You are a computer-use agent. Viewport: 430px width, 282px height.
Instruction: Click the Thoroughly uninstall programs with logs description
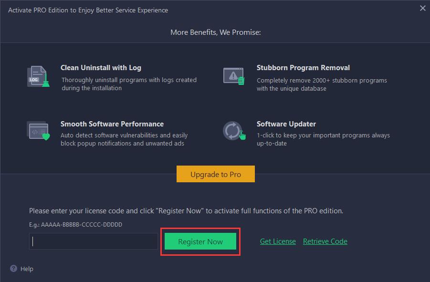(129, 84)
